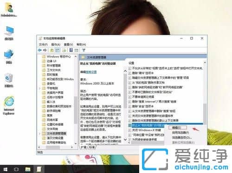
Task: Select 筛选器选项(O)... in the context menu
Action: pyautogui.click(x=182, y=137)
